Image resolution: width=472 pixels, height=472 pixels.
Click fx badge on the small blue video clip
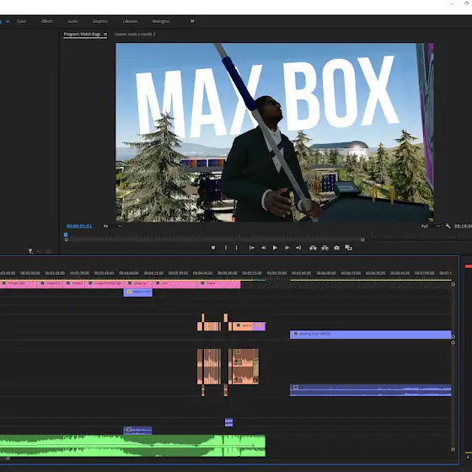coord(129,292)
